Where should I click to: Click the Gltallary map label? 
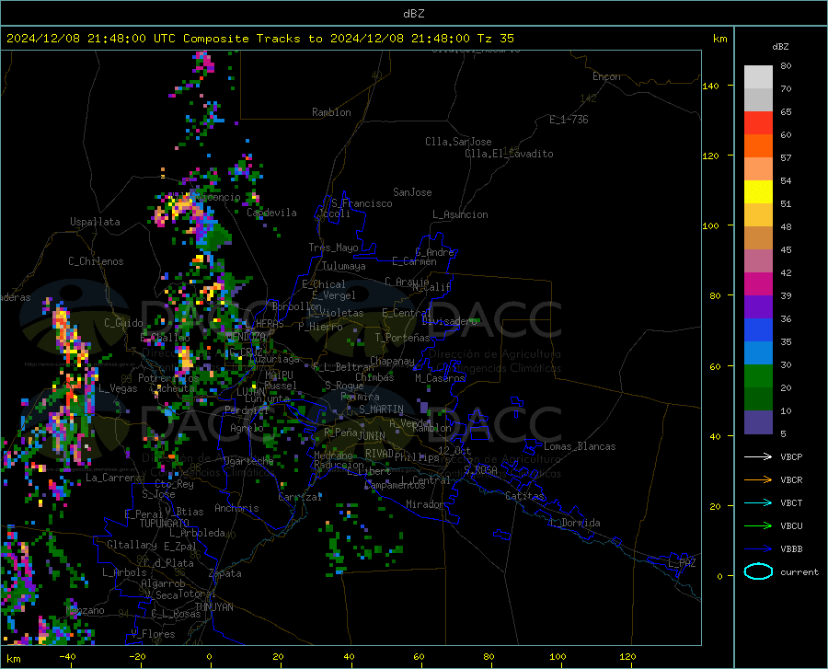[132, 545]
